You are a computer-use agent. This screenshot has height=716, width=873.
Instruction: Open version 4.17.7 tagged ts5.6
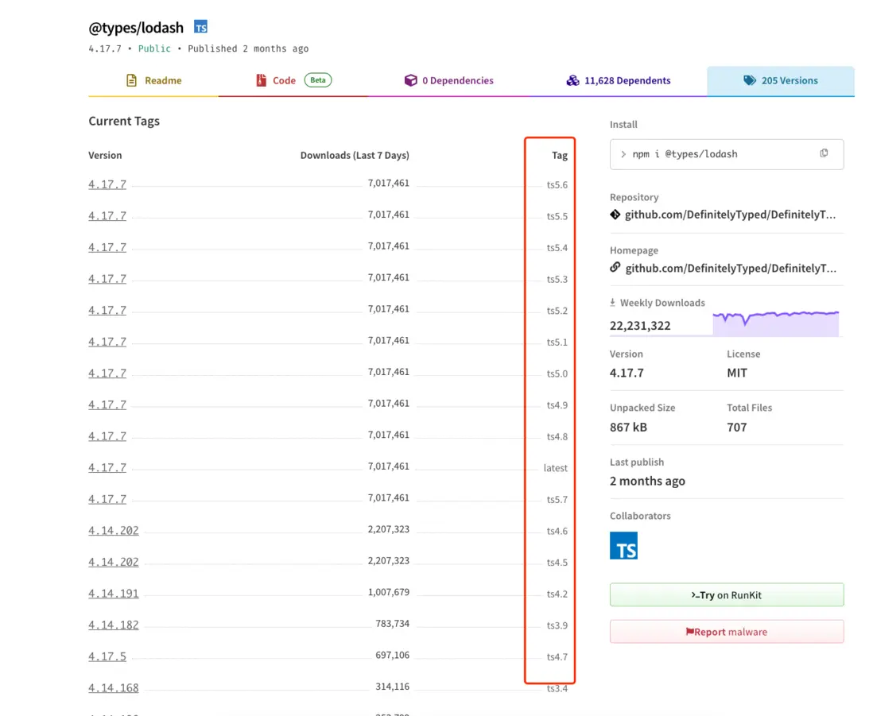pyautogui.click(x=107, y=184)
